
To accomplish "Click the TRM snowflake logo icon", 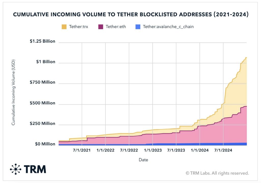I will pyautogui.click(x=16, y=169).
